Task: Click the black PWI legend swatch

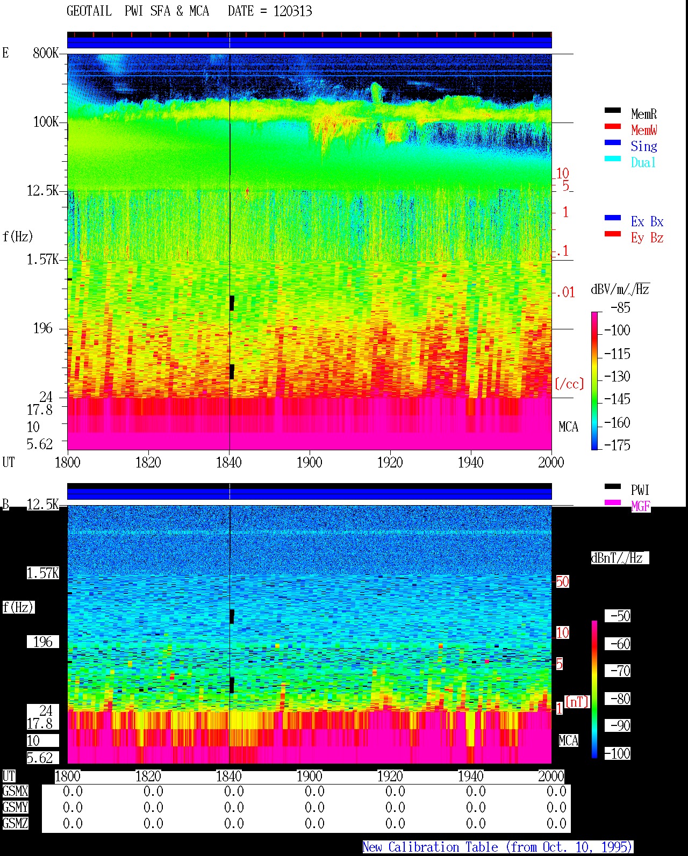Action: point(612,487)
